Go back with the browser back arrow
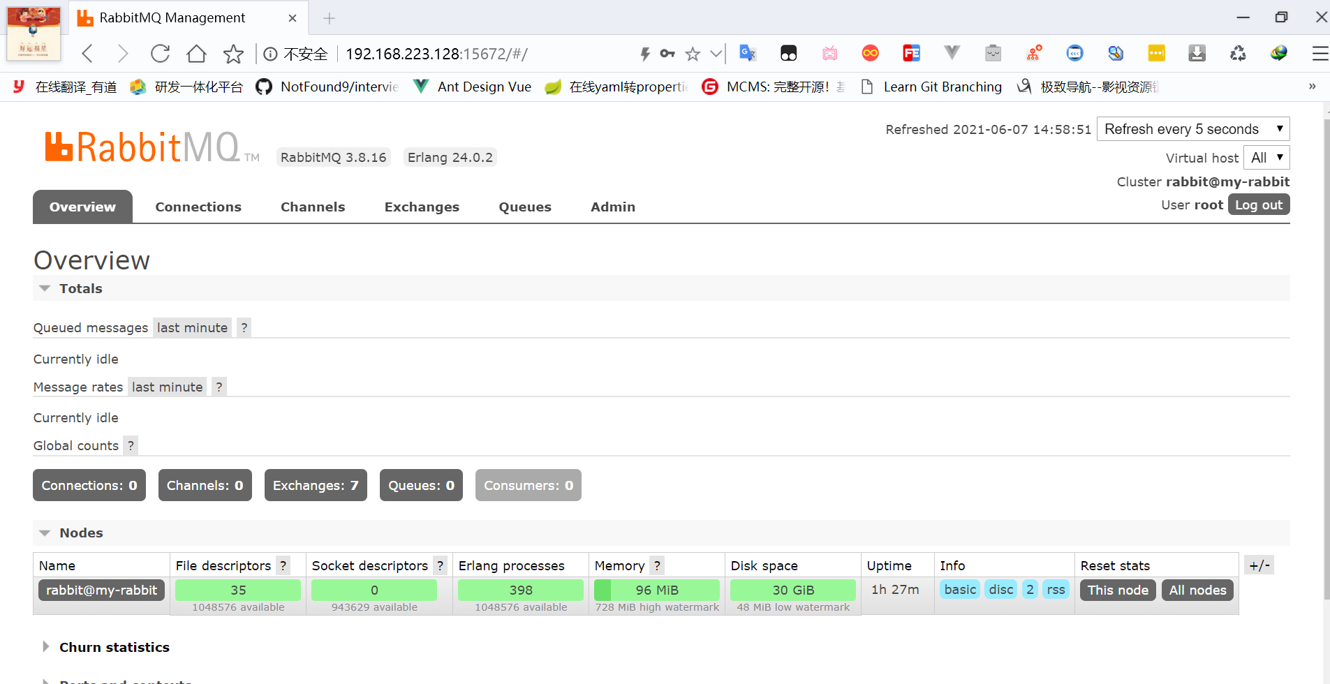Image resolution: width=1330 pixels, height=684 pixels. click(x=87, y=54)
